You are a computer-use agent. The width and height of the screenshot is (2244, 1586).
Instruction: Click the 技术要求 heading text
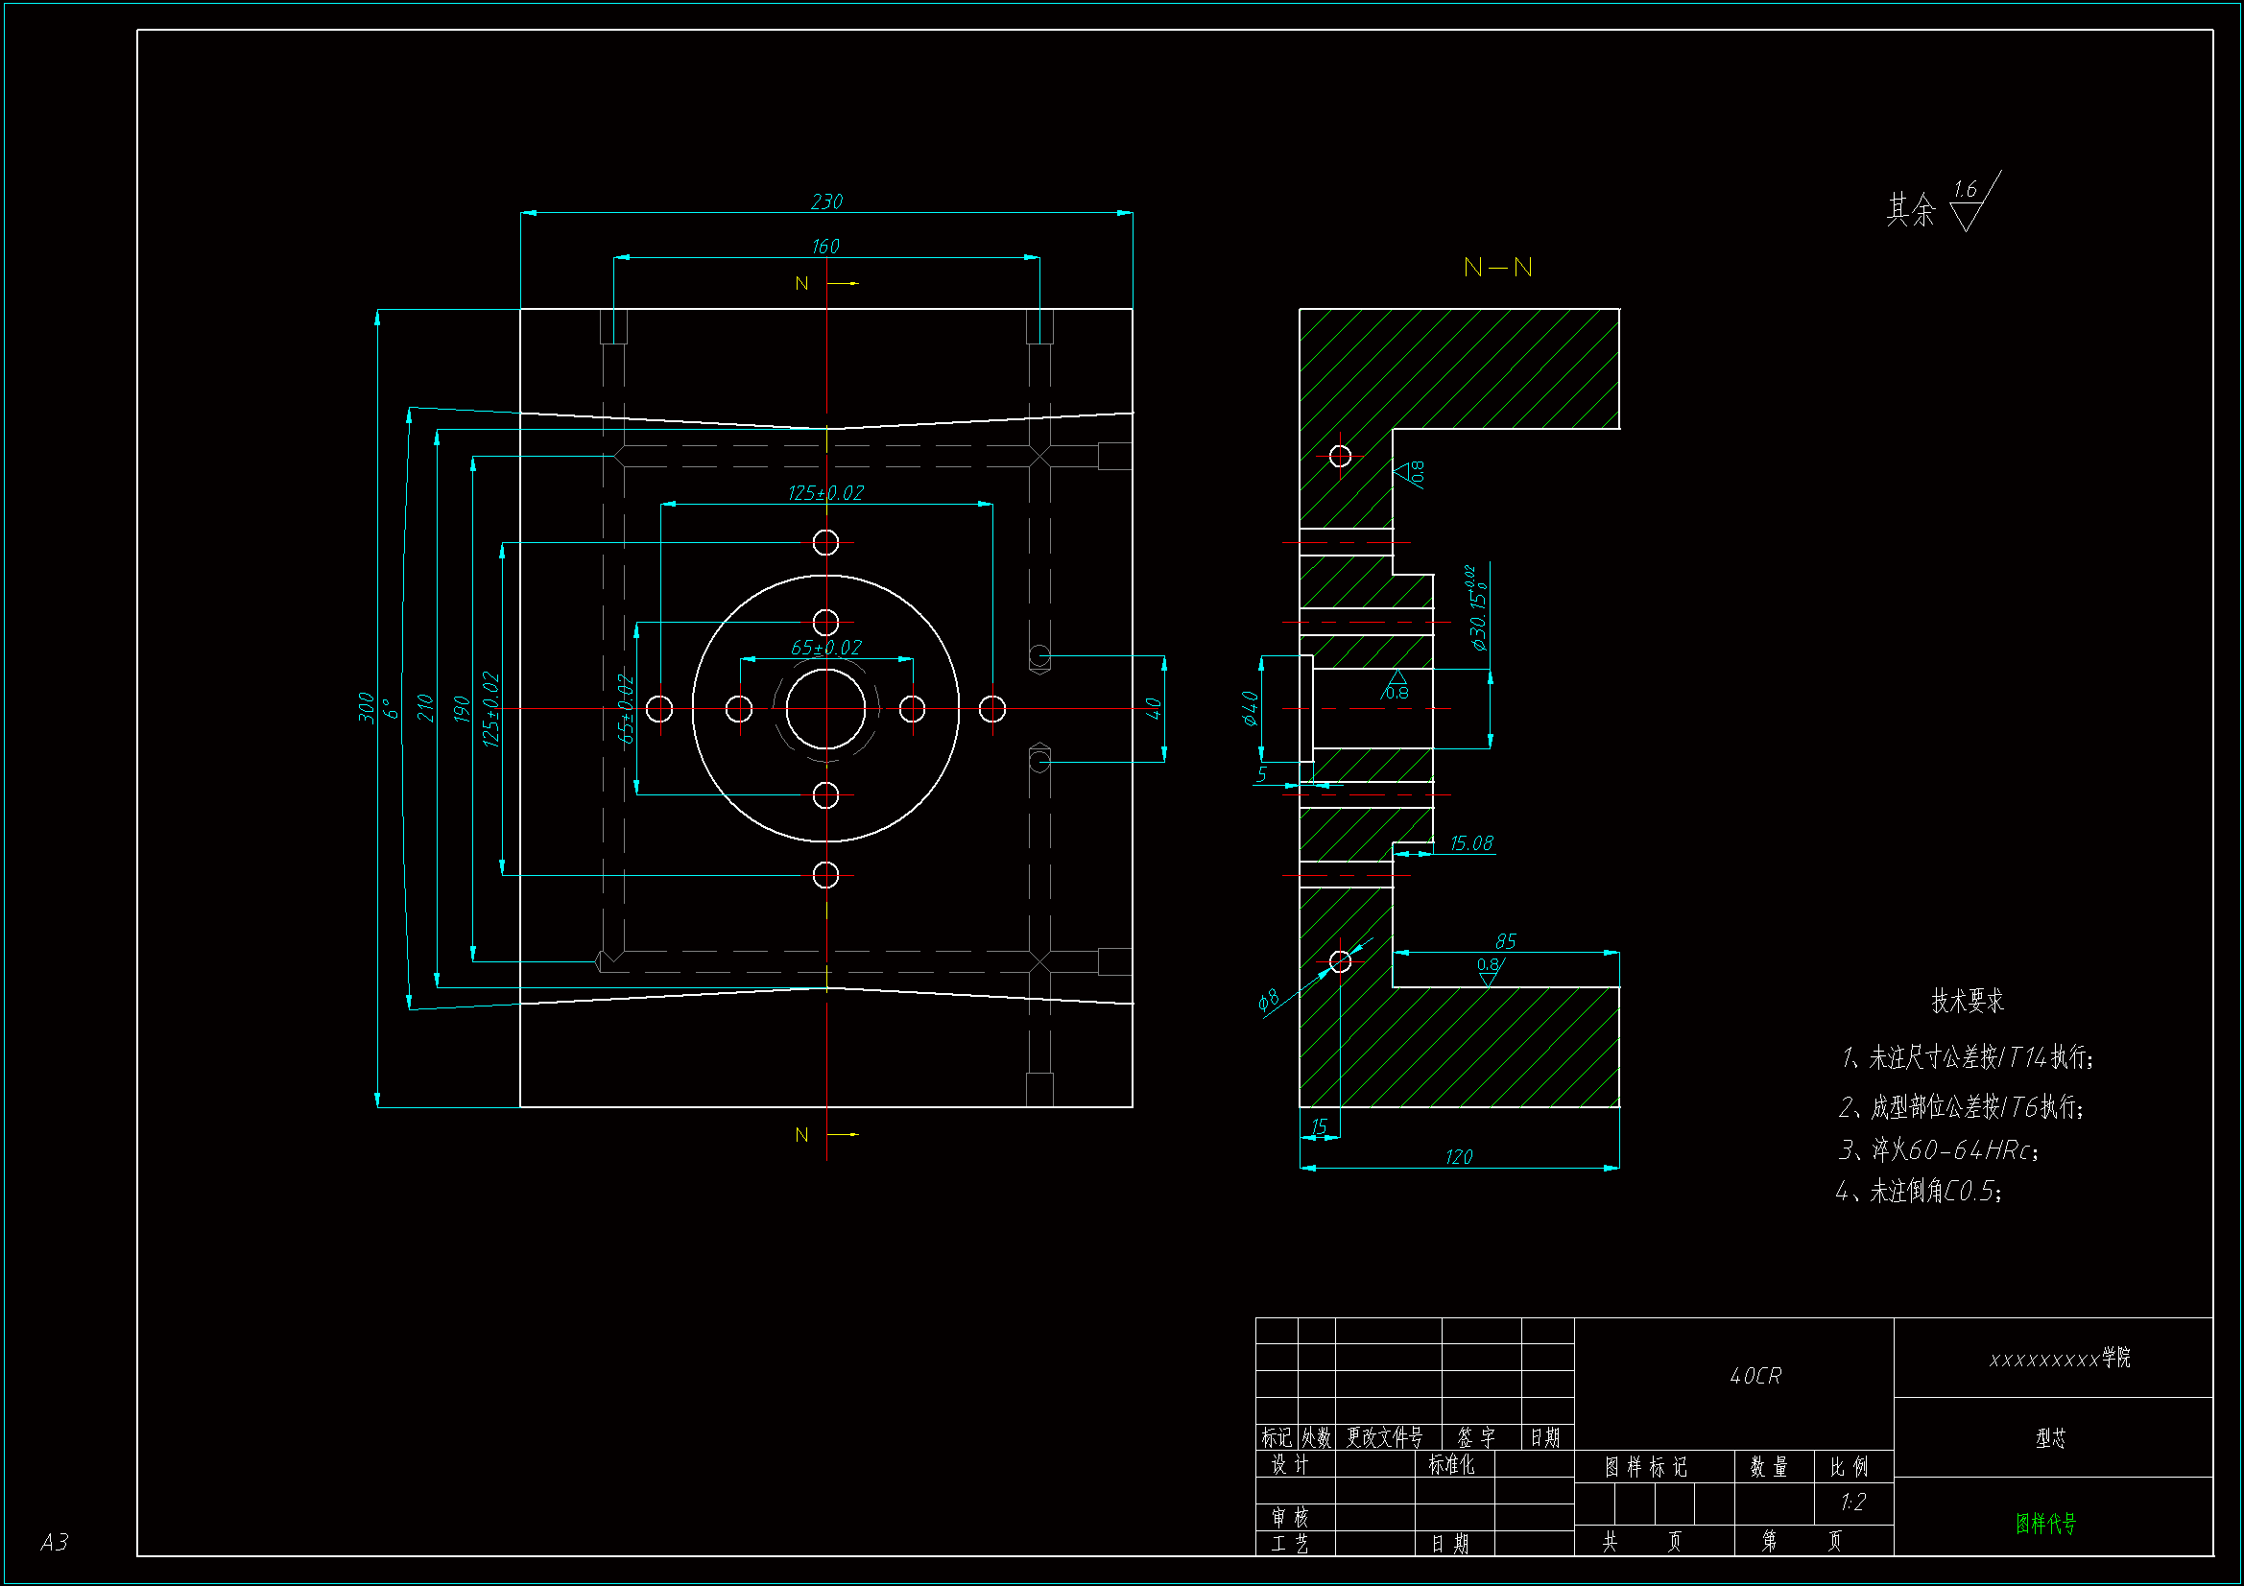[x=1967, y=1001]
